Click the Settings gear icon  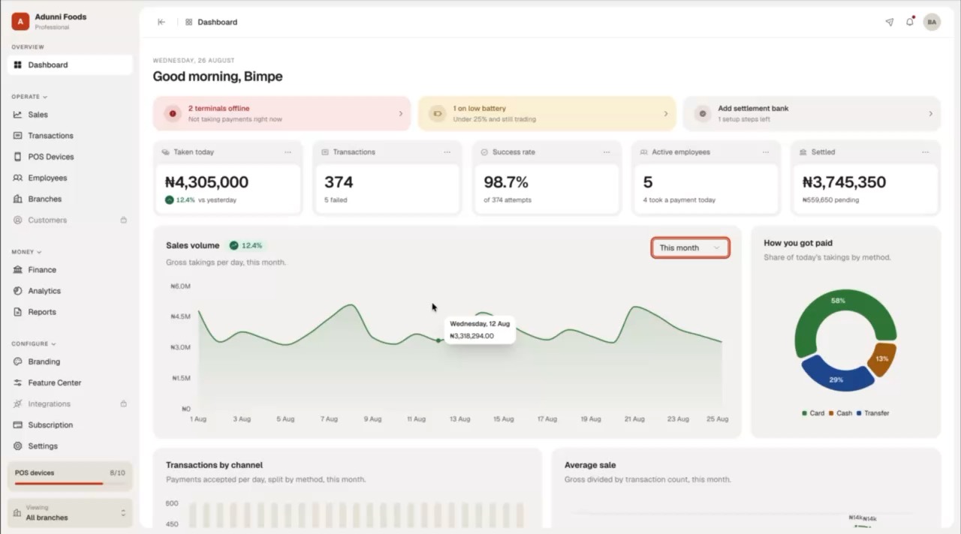pyautogui.click(x=17, y=446)
